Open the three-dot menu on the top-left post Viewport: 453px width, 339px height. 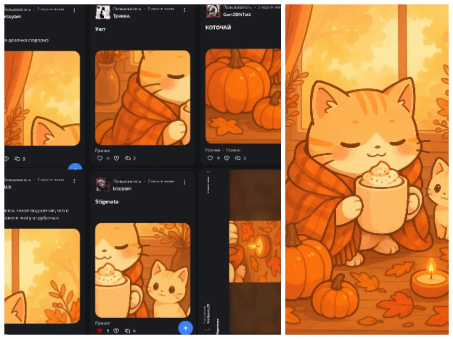[74, 11]
